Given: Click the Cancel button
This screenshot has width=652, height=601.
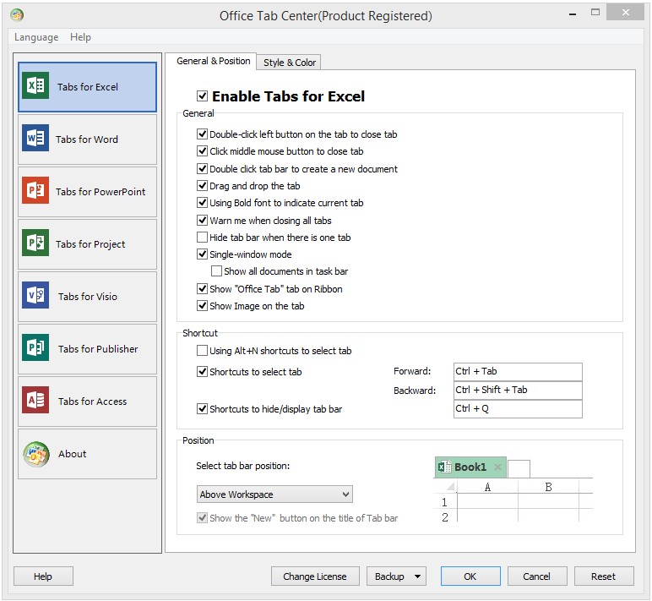Looking at the screenshot, I should pyautogui.click(x=537, y=576).
